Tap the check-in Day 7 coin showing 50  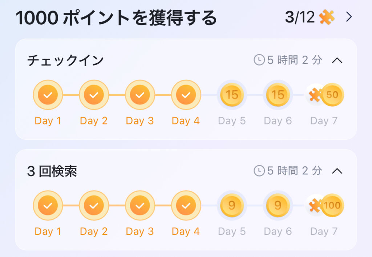332,95
